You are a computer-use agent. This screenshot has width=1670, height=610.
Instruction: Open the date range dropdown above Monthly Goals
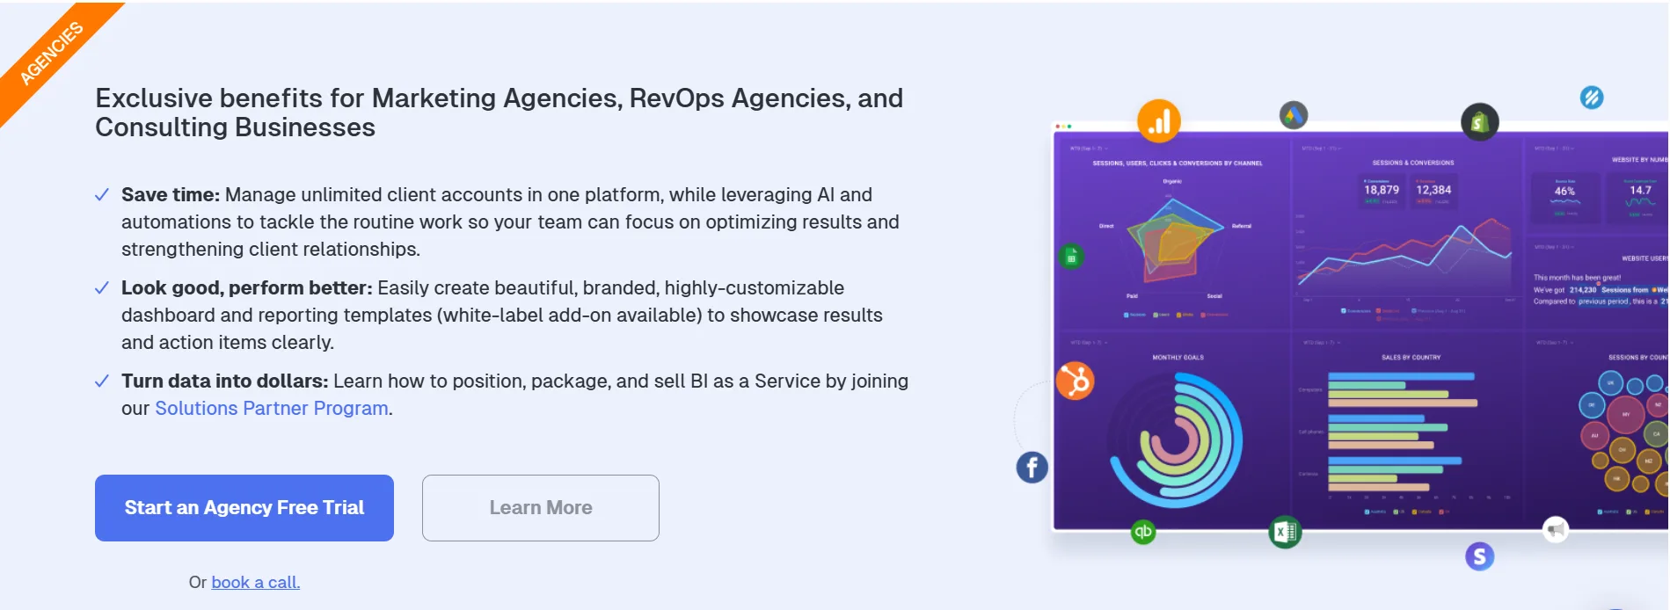pos(1088,342)
